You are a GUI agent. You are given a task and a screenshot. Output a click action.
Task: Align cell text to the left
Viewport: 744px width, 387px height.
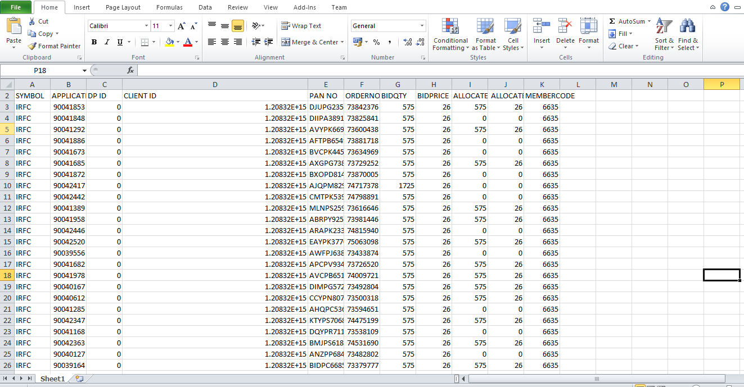click(x=212, y=42)
